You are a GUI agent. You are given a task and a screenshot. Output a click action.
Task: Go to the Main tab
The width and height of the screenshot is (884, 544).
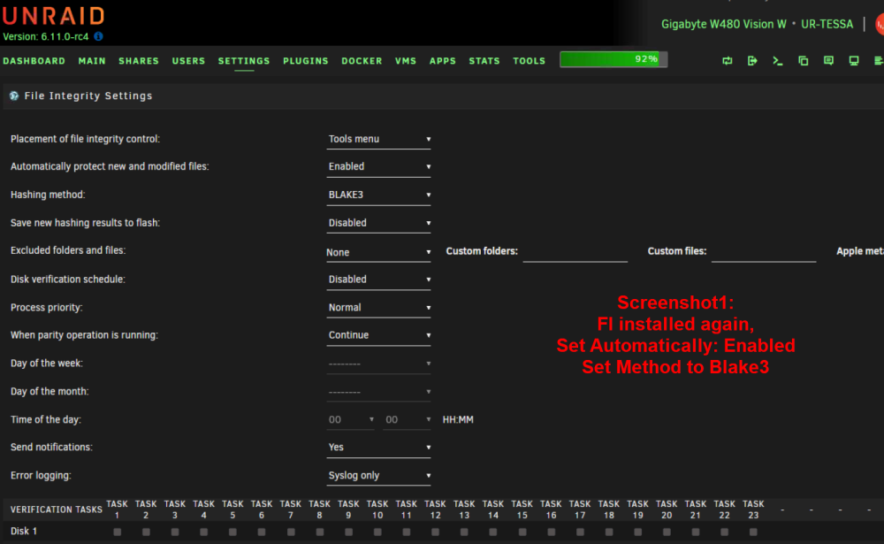[x=92, y=61]
